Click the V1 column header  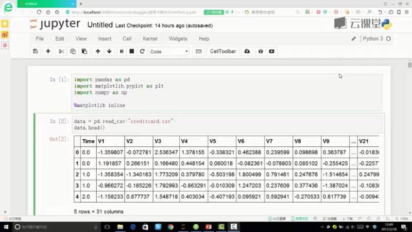pos(110,141)
